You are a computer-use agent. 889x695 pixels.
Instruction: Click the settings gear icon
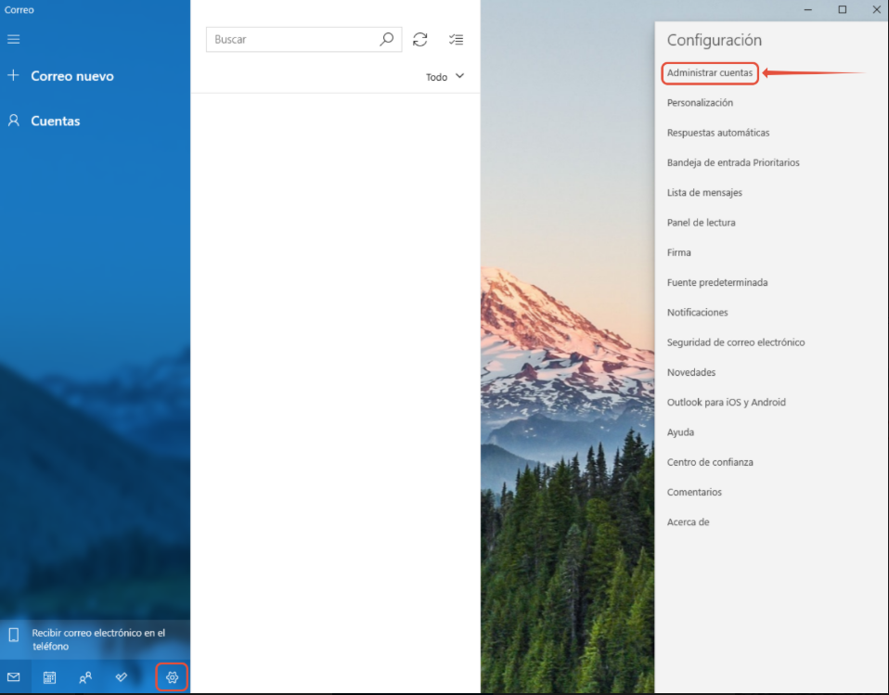click(172, 676)
